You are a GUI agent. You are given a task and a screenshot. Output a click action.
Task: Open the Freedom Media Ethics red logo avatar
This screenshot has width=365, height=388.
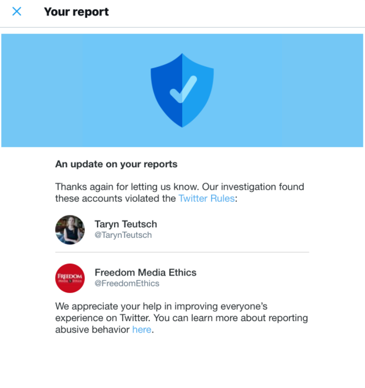[70, 278]
